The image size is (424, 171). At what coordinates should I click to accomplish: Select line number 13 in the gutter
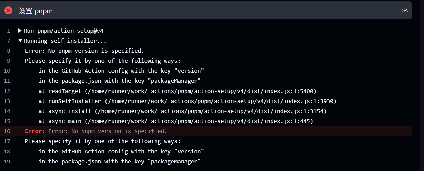[7, 101]
